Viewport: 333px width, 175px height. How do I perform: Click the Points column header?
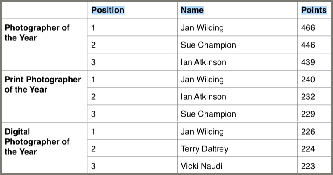(314, 10)
